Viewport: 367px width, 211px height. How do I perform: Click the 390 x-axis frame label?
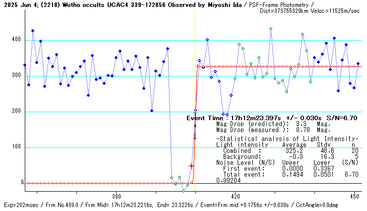116,196
